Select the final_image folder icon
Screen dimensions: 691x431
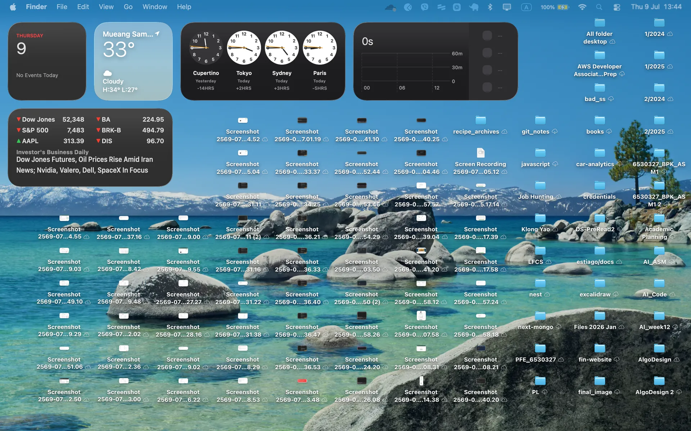[600, 381]
